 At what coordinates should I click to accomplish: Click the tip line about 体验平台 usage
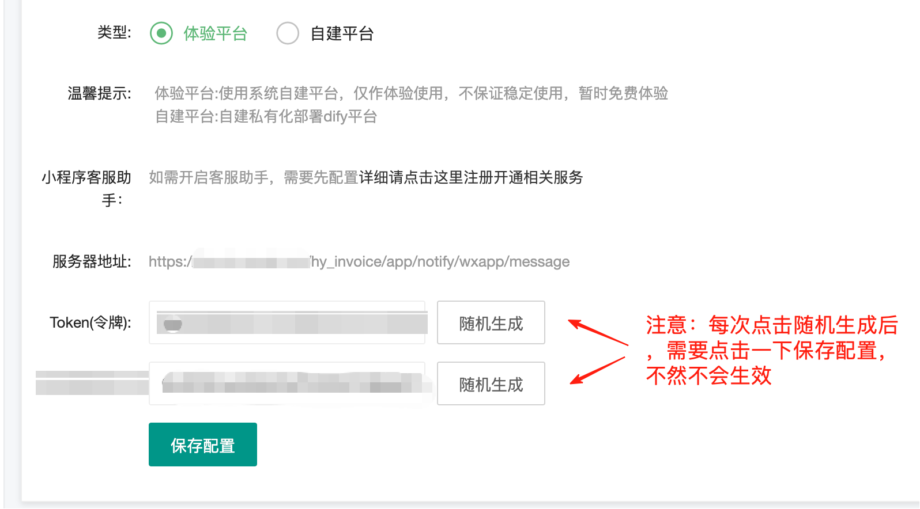(x=412, y=93)
